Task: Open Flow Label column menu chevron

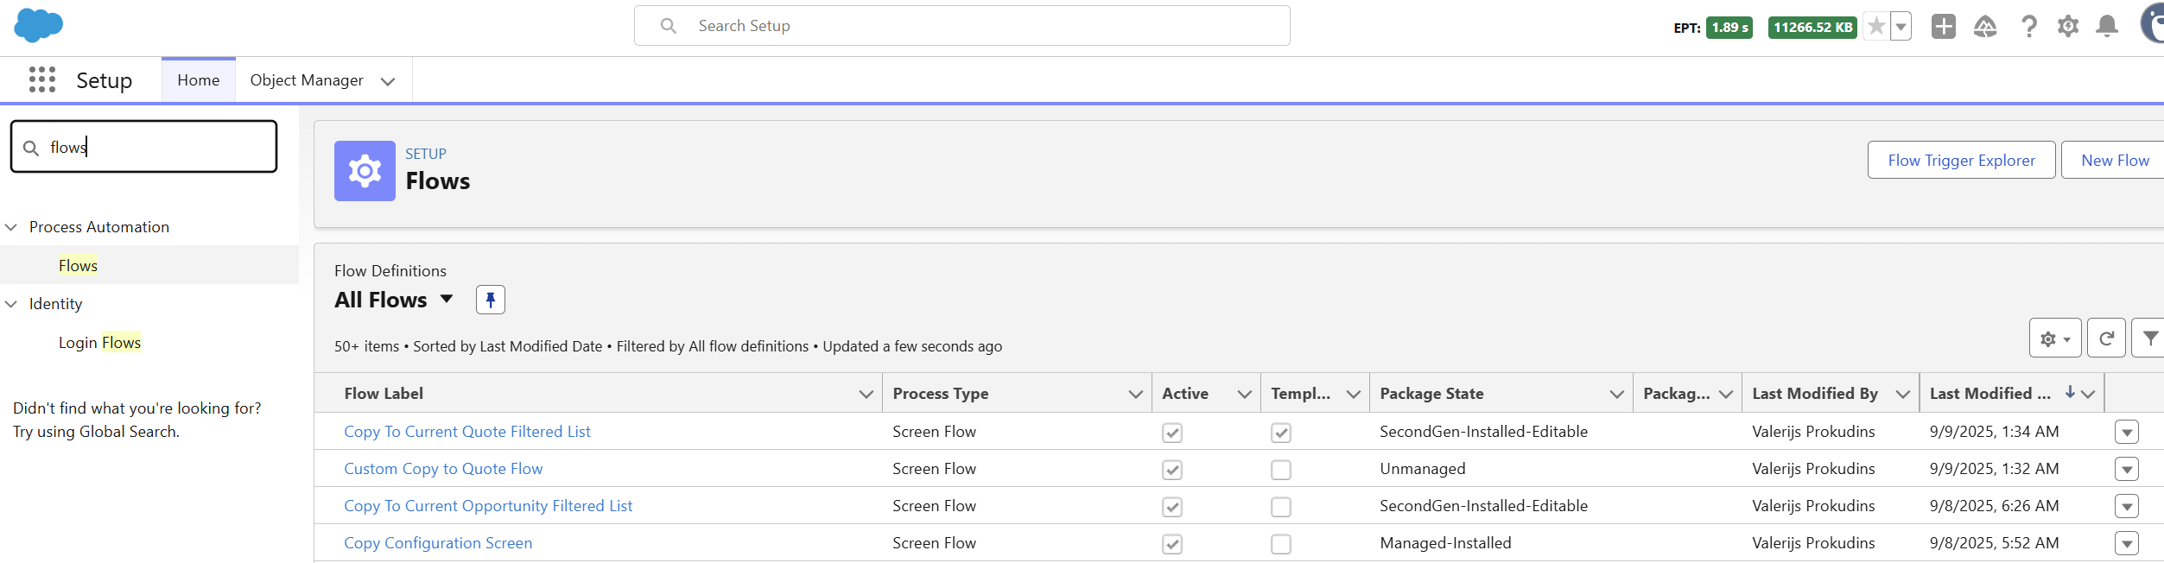Action: tap(866, 394)
